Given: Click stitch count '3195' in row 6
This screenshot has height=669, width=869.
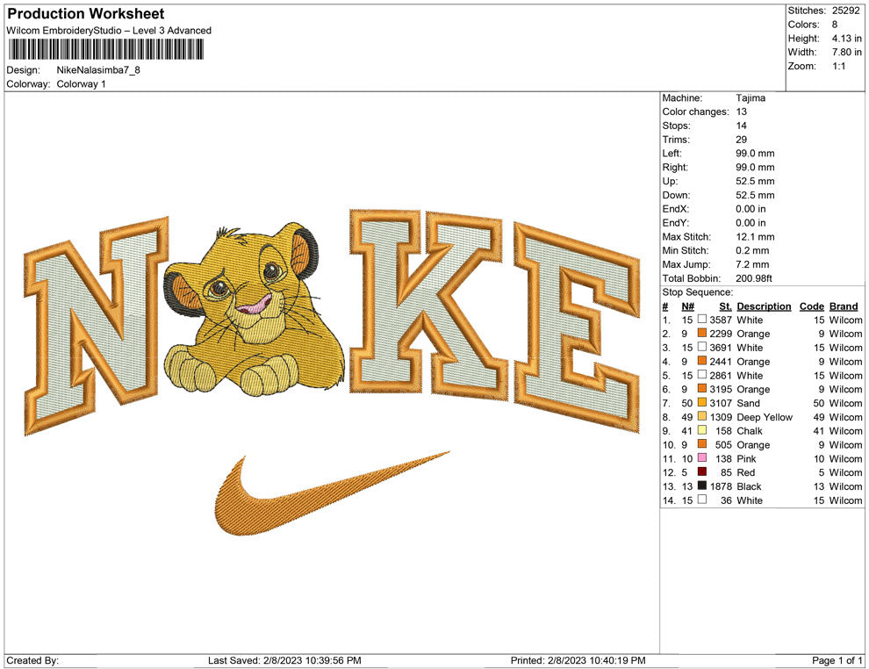Looking at the screenshot, I should click(x=721, y=389).
